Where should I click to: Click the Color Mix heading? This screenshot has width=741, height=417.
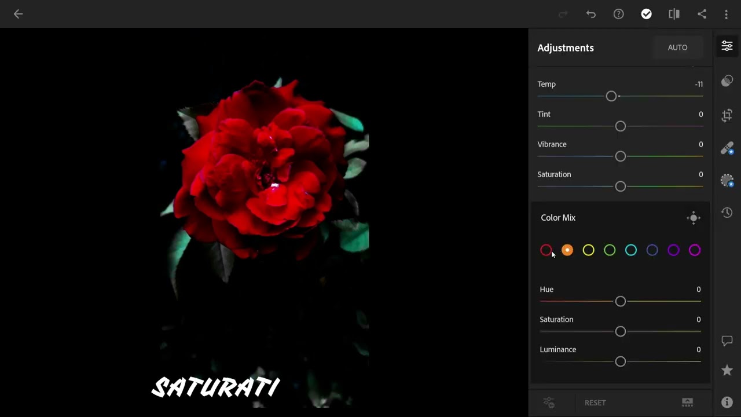pos(558,218)
